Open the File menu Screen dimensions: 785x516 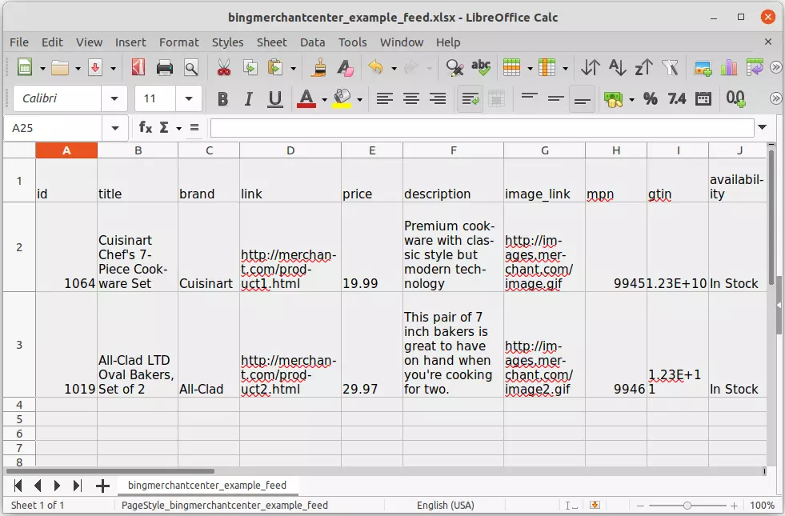[x=19, y=42]
